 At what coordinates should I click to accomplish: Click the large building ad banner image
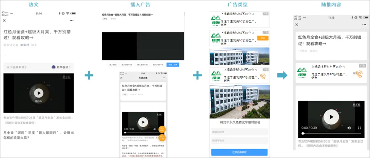[x=240, y=102]
